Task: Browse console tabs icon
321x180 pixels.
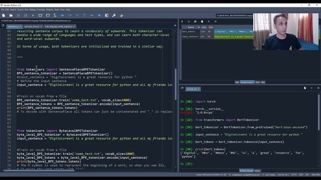Action: [x=182, y=88]
